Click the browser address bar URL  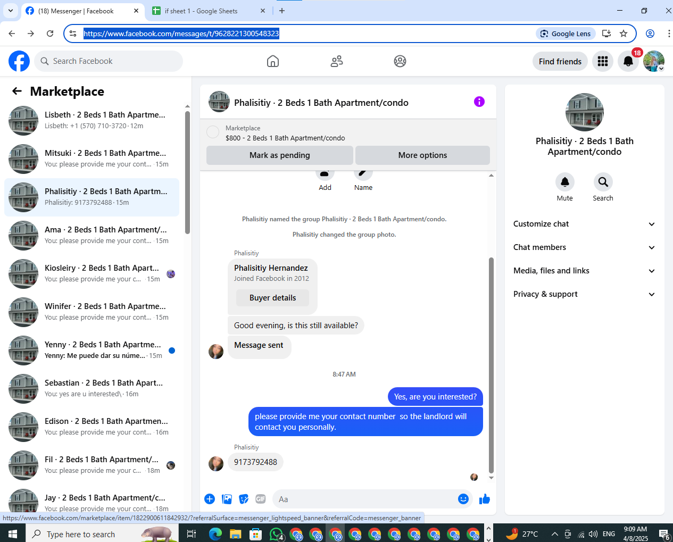[181, 34]
